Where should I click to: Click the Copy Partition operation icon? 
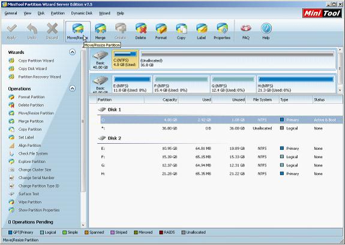(x=11, y=129)
